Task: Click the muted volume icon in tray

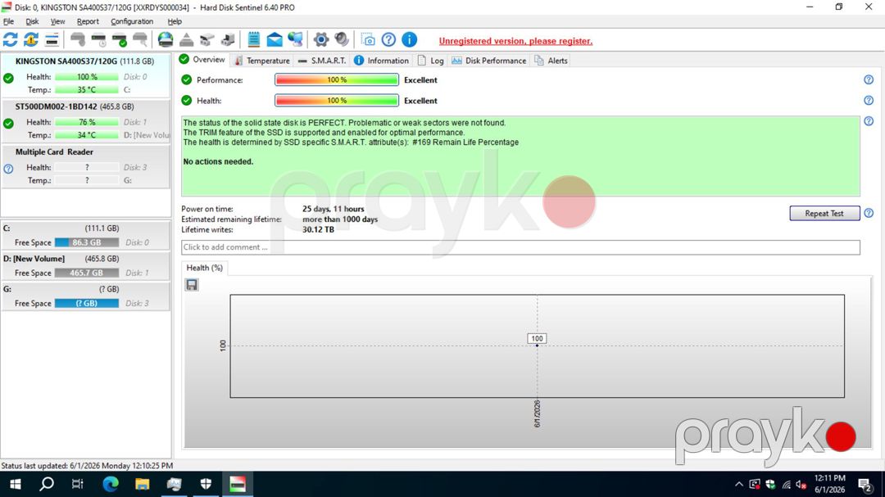Action: point(801,484)
